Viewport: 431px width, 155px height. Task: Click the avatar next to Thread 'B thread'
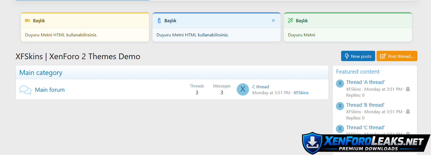(x=340, y=106)
